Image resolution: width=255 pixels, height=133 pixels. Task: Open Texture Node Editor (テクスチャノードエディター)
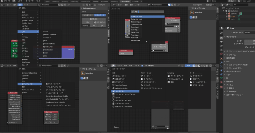click(x=124, y=94)
